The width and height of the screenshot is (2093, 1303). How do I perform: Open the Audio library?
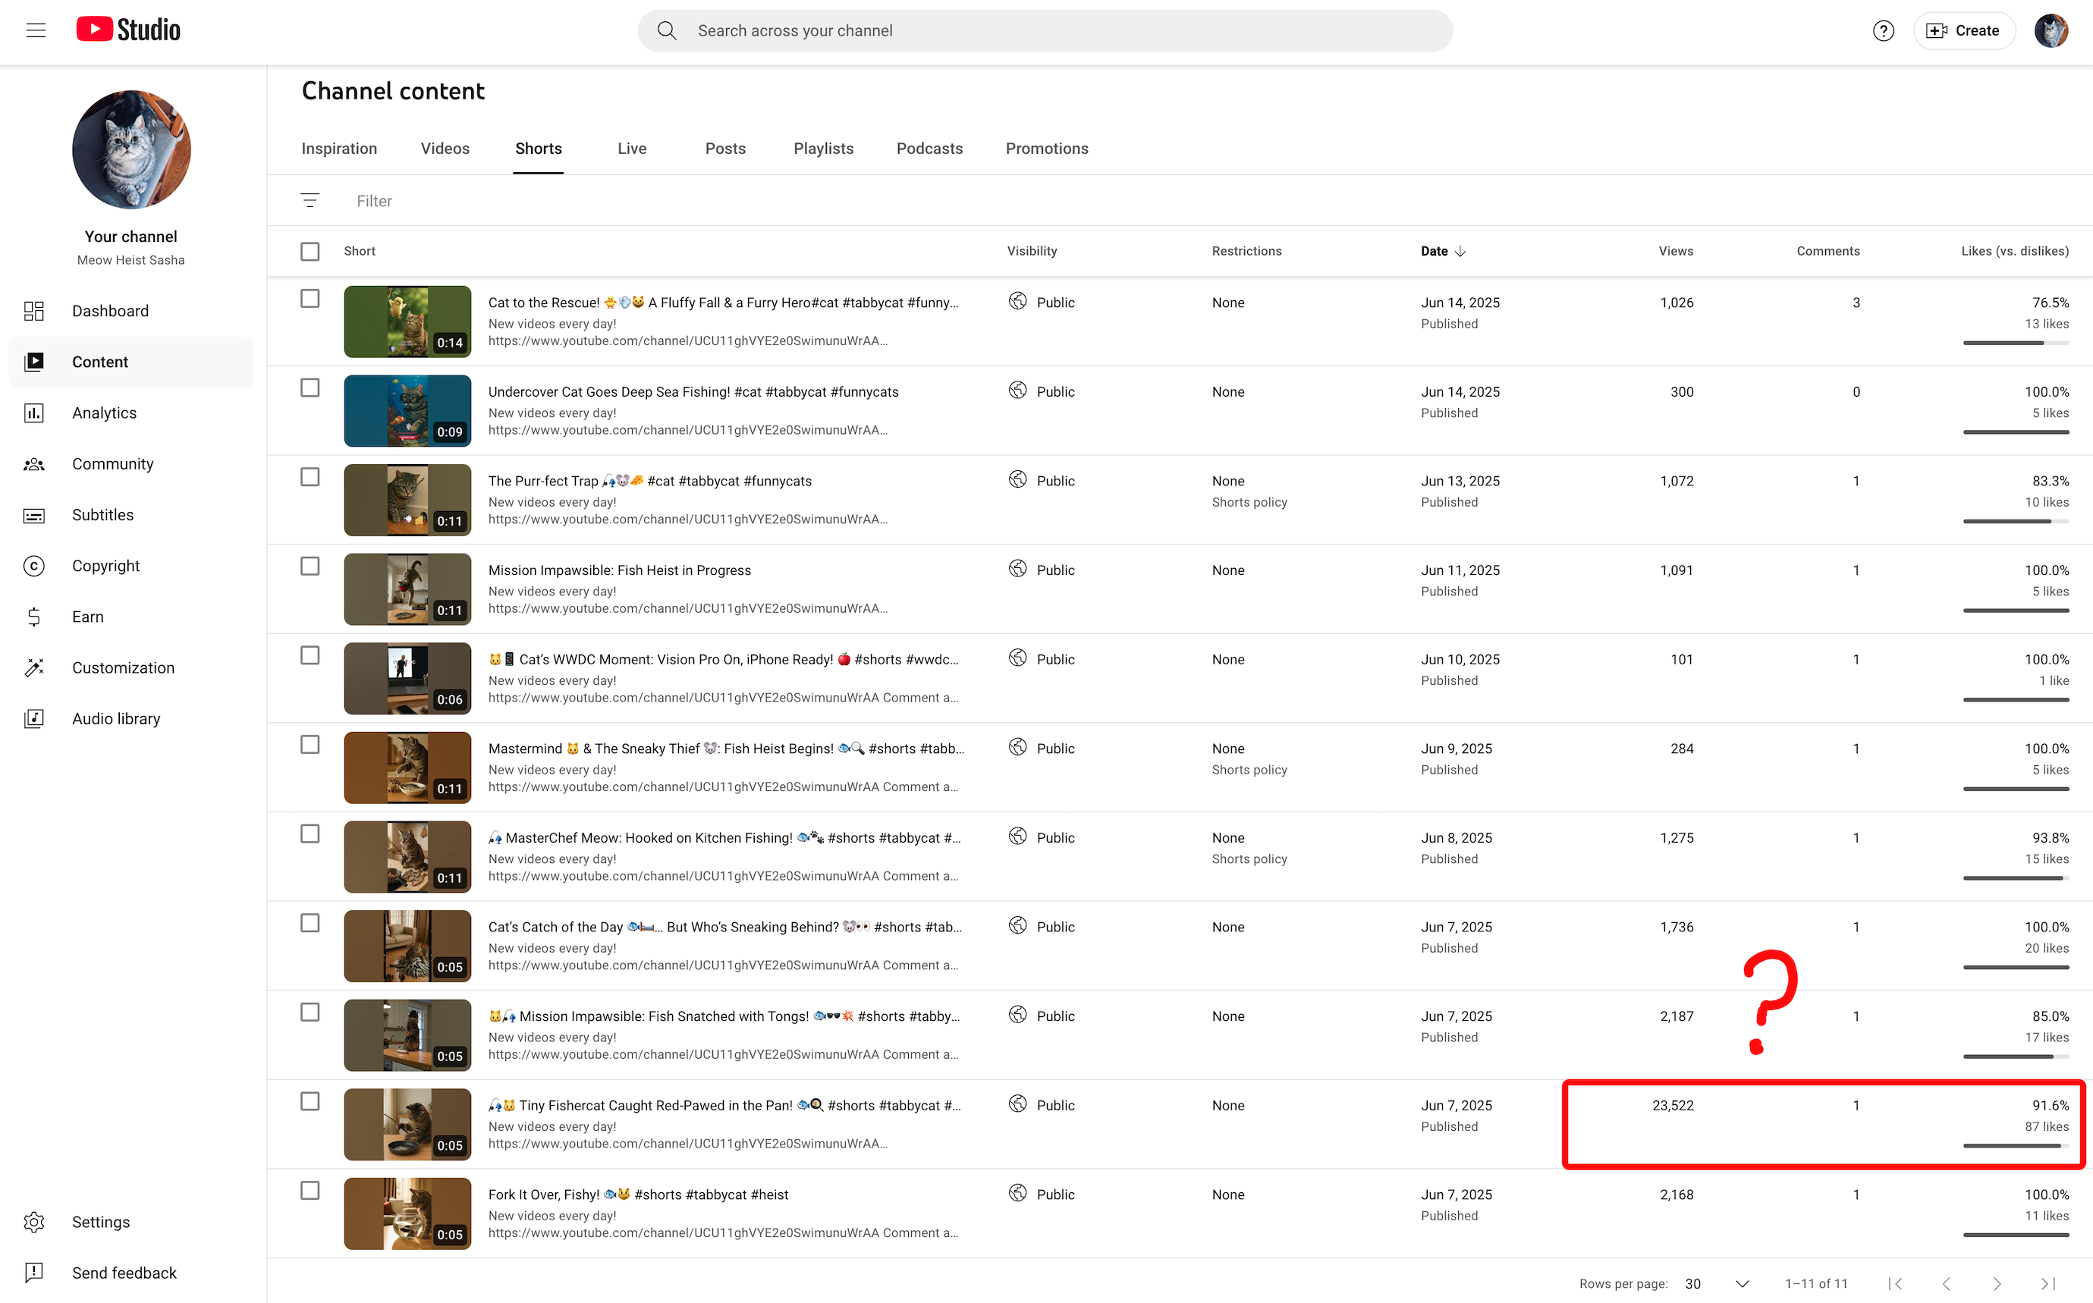[115, 719]
